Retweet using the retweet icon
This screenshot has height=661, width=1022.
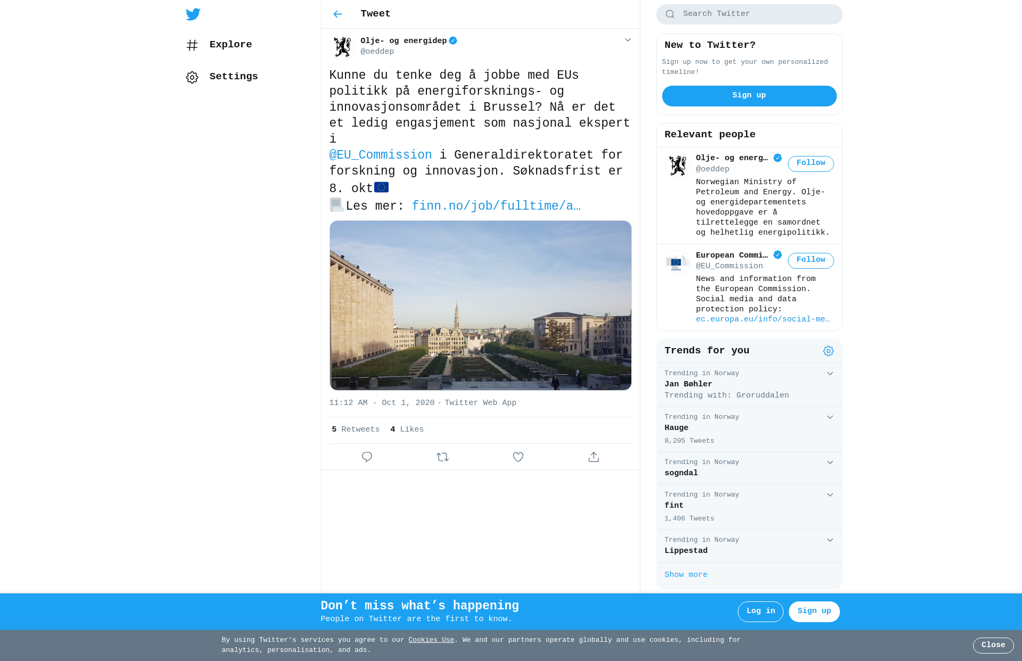(442, 457)
